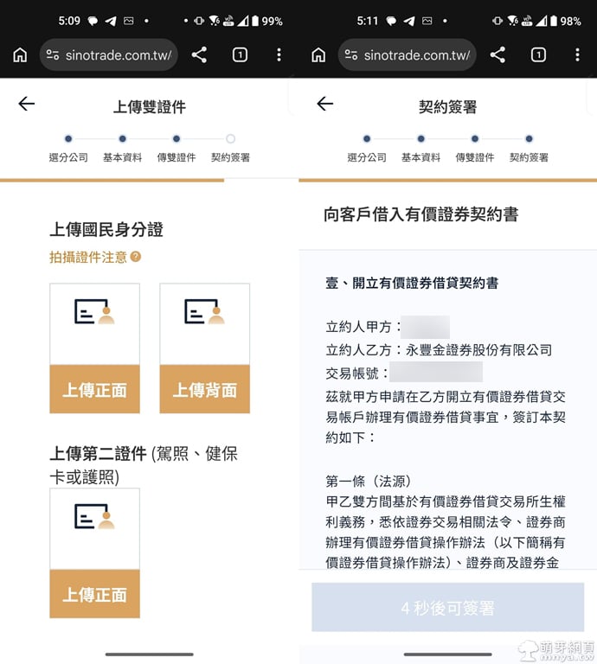
Task: Click 上傳正面 under second document
Action: point(94,594)
